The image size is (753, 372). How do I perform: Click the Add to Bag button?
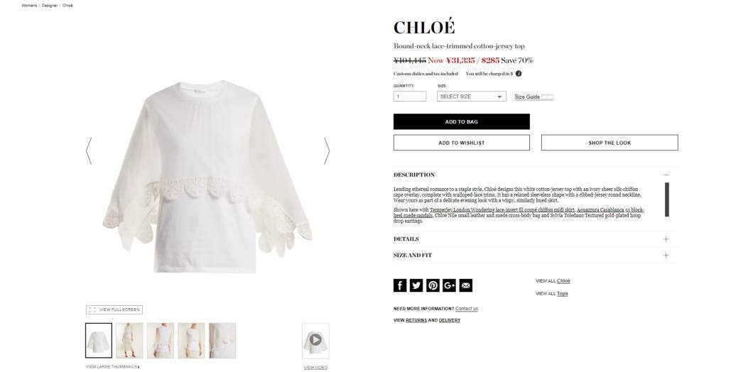click(x=462, y=121)
